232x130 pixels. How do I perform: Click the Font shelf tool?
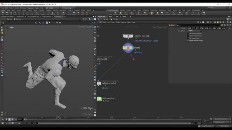tap(58, 13)
